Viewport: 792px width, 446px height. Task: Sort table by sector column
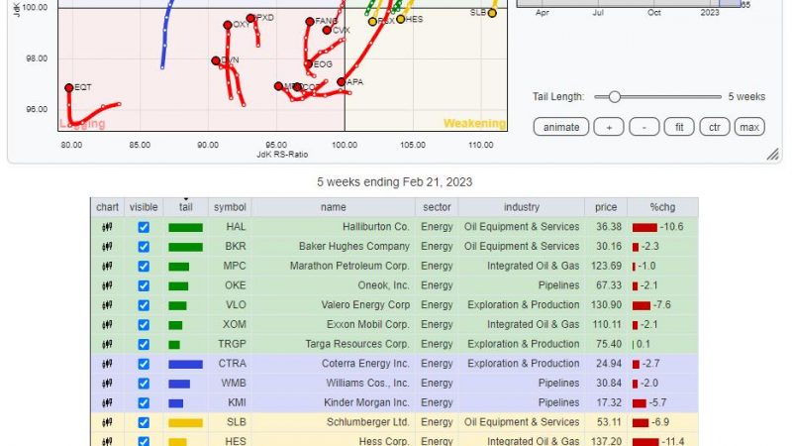pyautogui.click(x=437, y=207)
